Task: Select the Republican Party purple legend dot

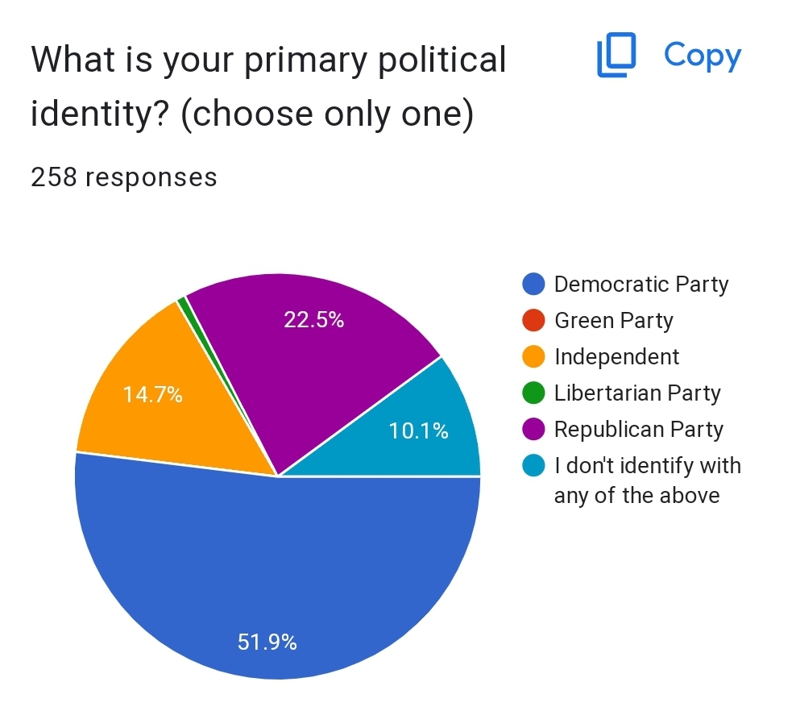Action: pos(534,430)
